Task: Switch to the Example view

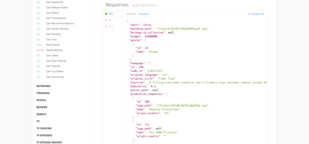Action: tap(144, 14)
